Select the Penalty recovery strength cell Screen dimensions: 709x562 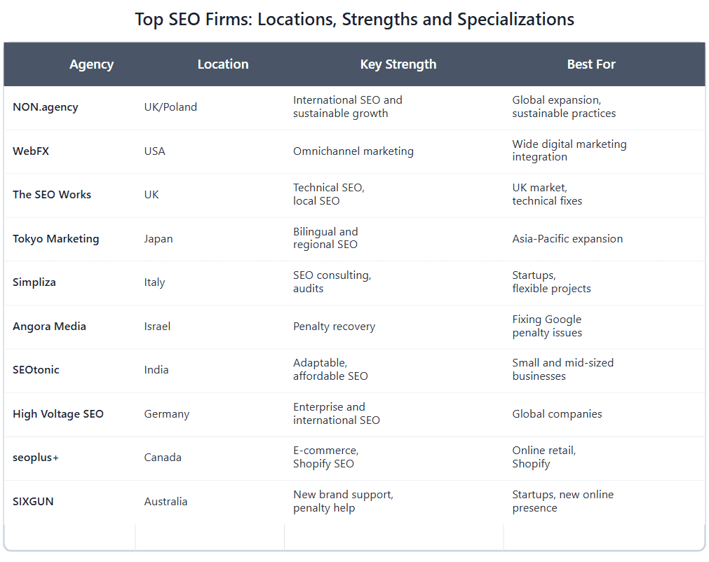click(334, 327)
